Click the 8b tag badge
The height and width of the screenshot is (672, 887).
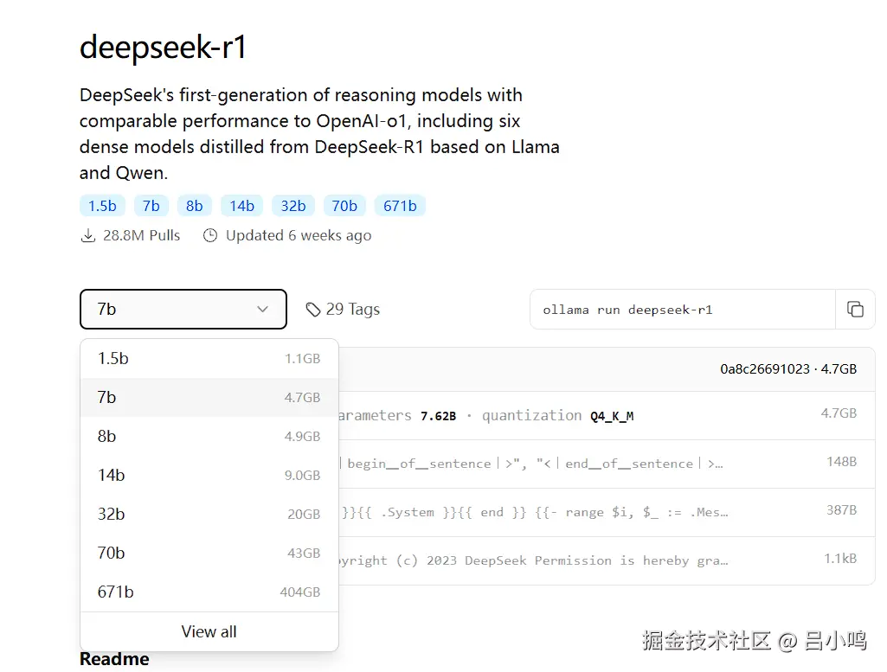194,206
